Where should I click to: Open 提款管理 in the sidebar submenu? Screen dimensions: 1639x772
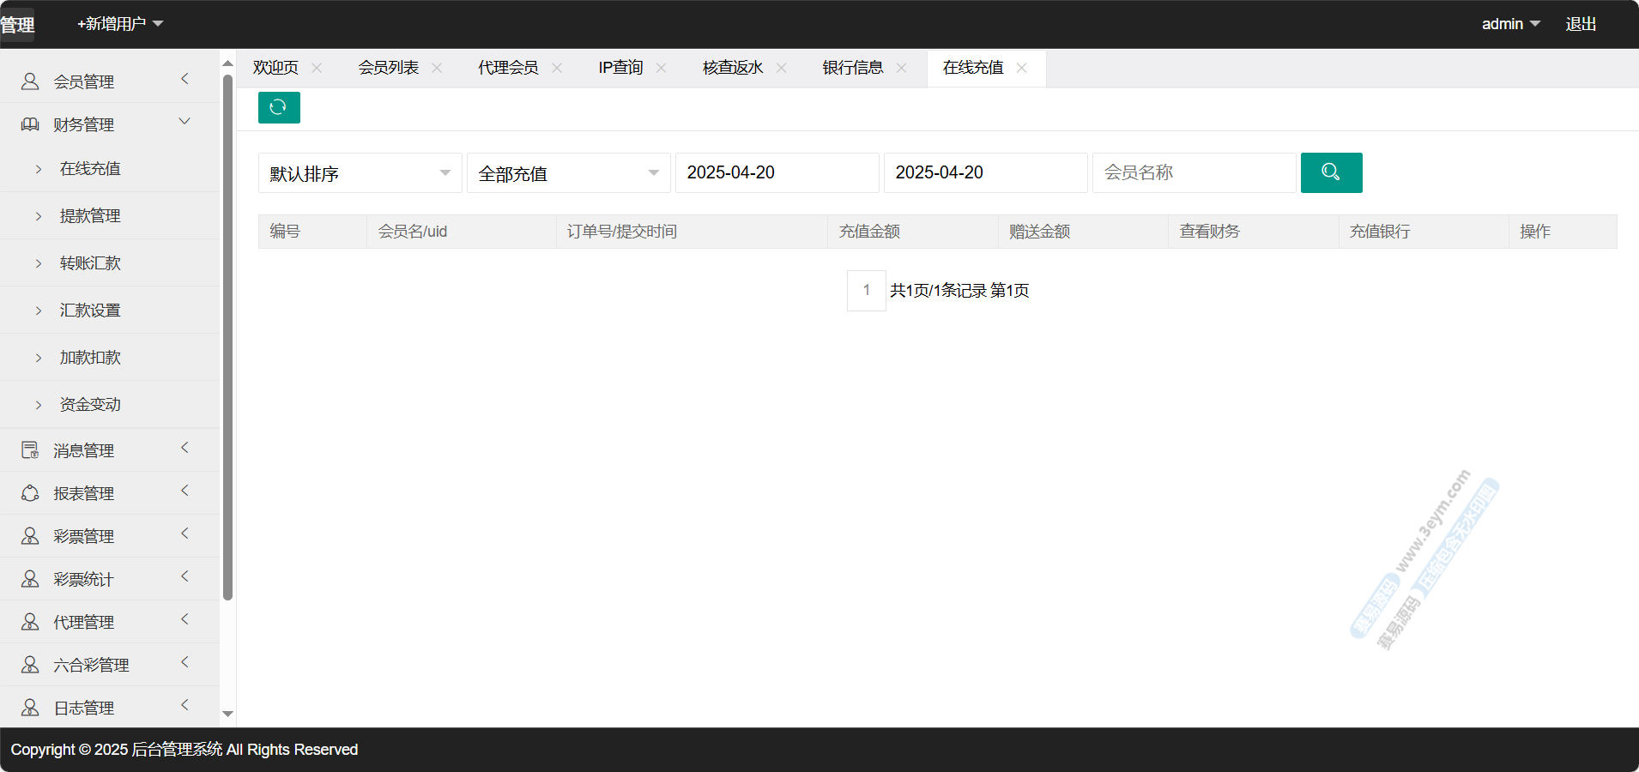(x=90, y=215)
